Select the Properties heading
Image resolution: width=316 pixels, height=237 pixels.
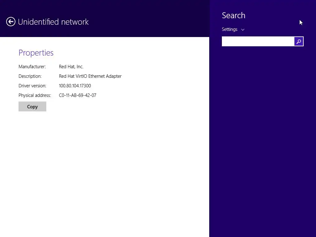click(36, 53)
